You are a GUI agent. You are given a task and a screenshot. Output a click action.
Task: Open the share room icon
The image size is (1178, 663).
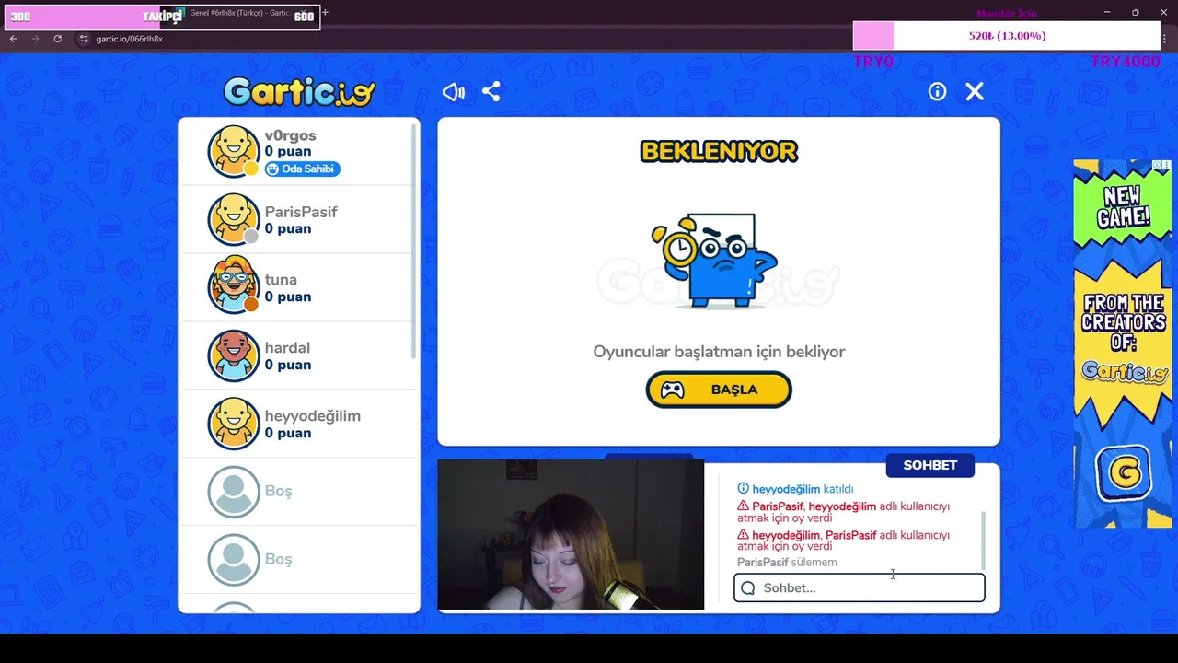tap(491, 92)
